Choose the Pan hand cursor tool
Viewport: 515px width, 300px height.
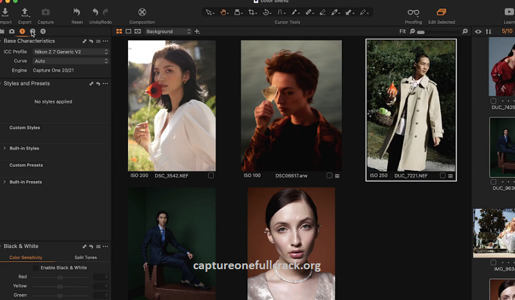point(223,12)
